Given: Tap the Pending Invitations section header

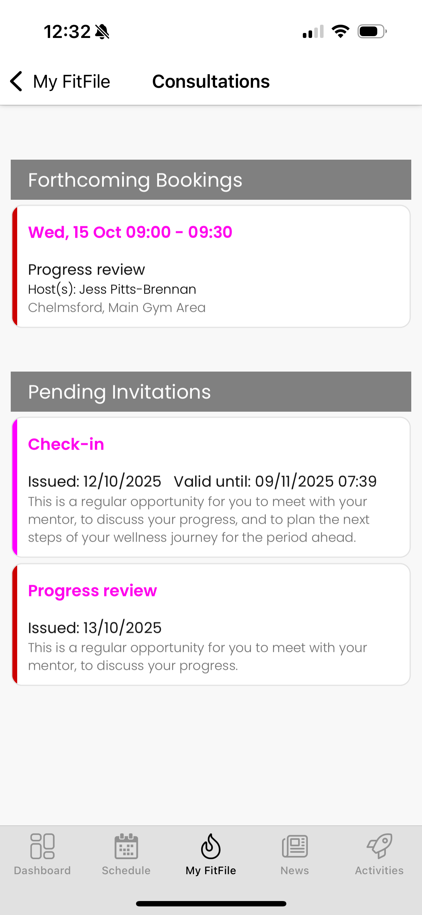Looking at the screenshot, I should (211, 392).
